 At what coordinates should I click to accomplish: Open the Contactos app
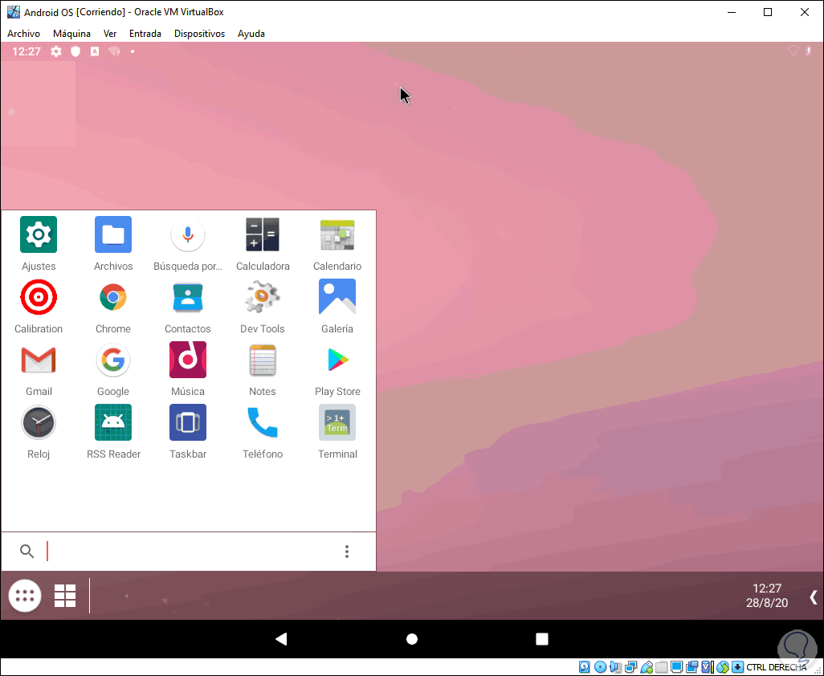point(188,306)
